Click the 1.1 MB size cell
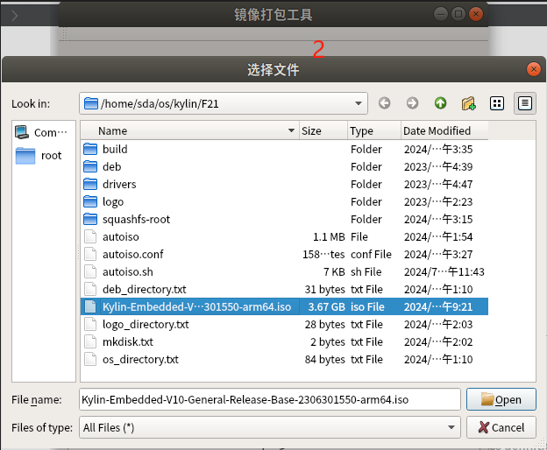Image resolution: width=547 pixels, height=450 pixels. (x=329, y=236)
